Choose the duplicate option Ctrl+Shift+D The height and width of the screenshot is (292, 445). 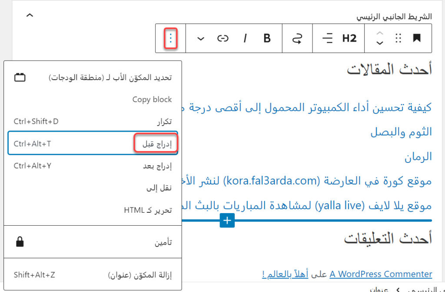(x=93, y=121)
